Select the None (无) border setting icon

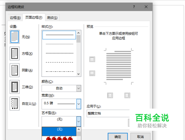point(14,37)
